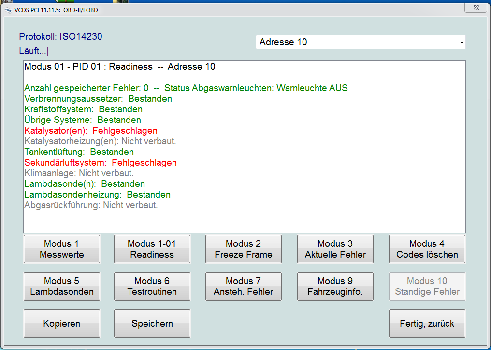Click the VCDS icon in the title bar

(8, 10)
